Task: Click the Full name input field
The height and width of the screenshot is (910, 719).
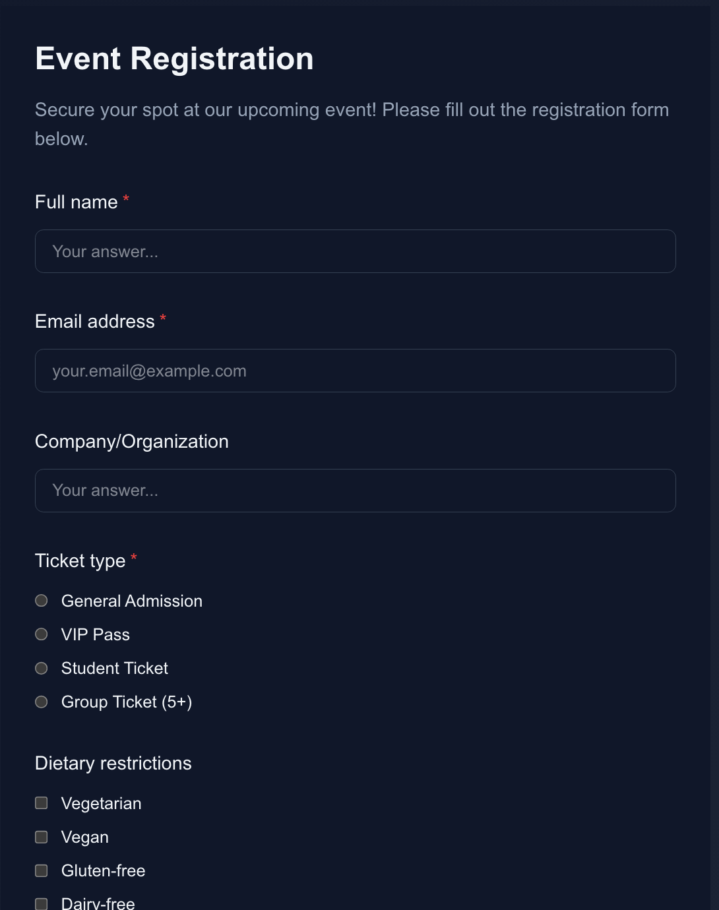Action: (355, 251)
